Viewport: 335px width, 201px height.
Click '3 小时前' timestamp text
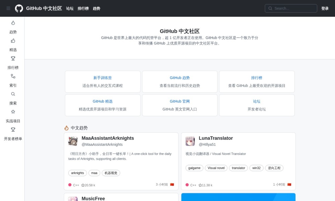point(162,185)
